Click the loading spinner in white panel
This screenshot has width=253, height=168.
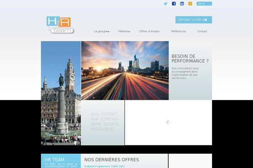tap(168, 123)
